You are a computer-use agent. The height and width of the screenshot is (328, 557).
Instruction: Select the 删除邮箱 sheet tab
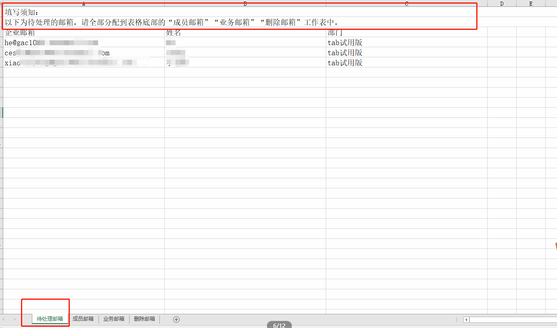click(x=144, y=319)
